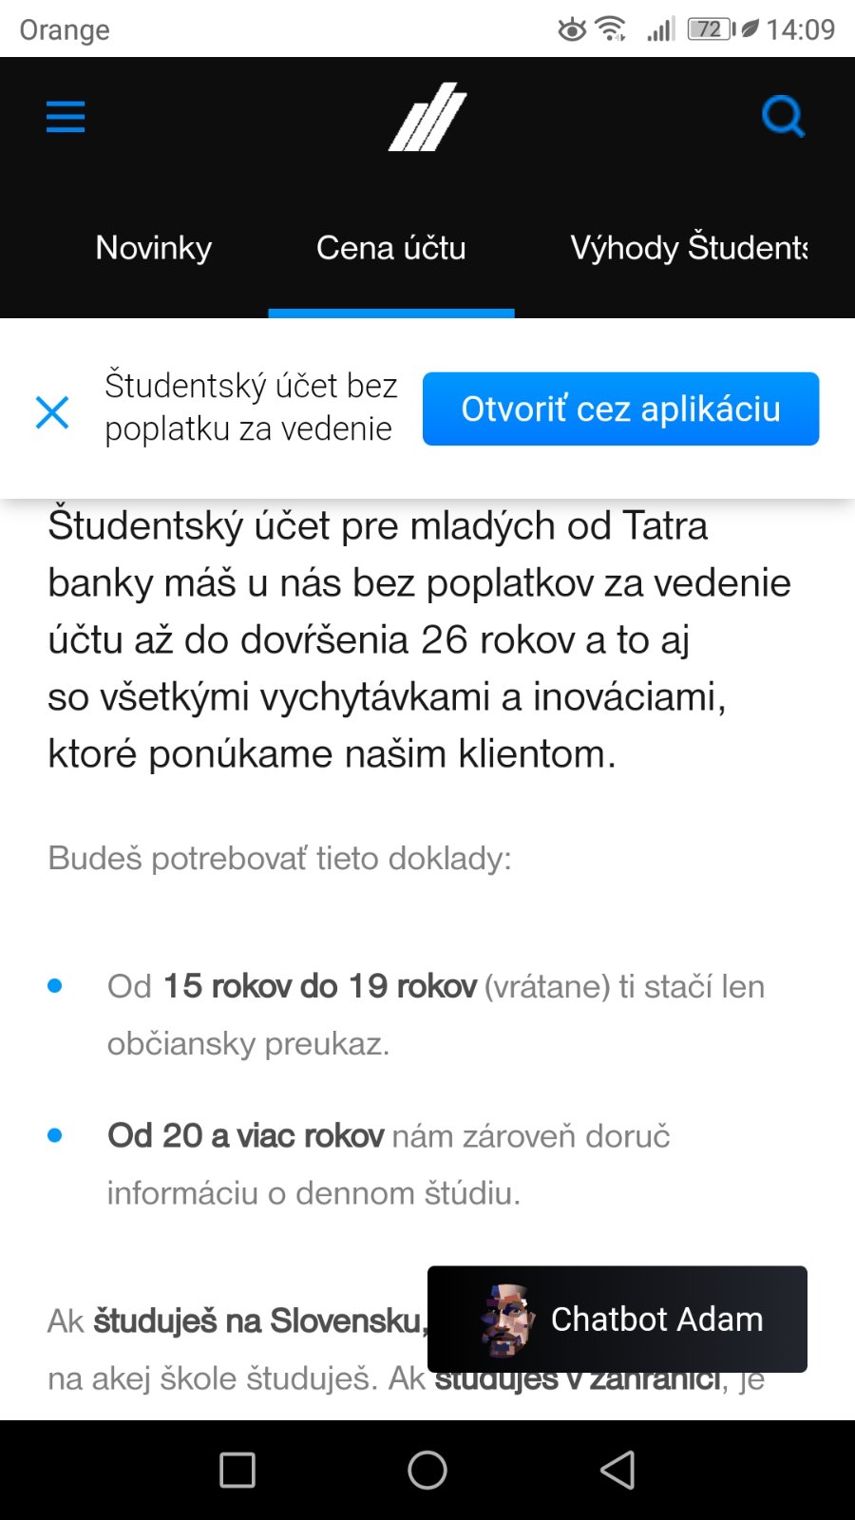Open the hamburger navigation menu
855x1520 pixels.
point(66,117)
